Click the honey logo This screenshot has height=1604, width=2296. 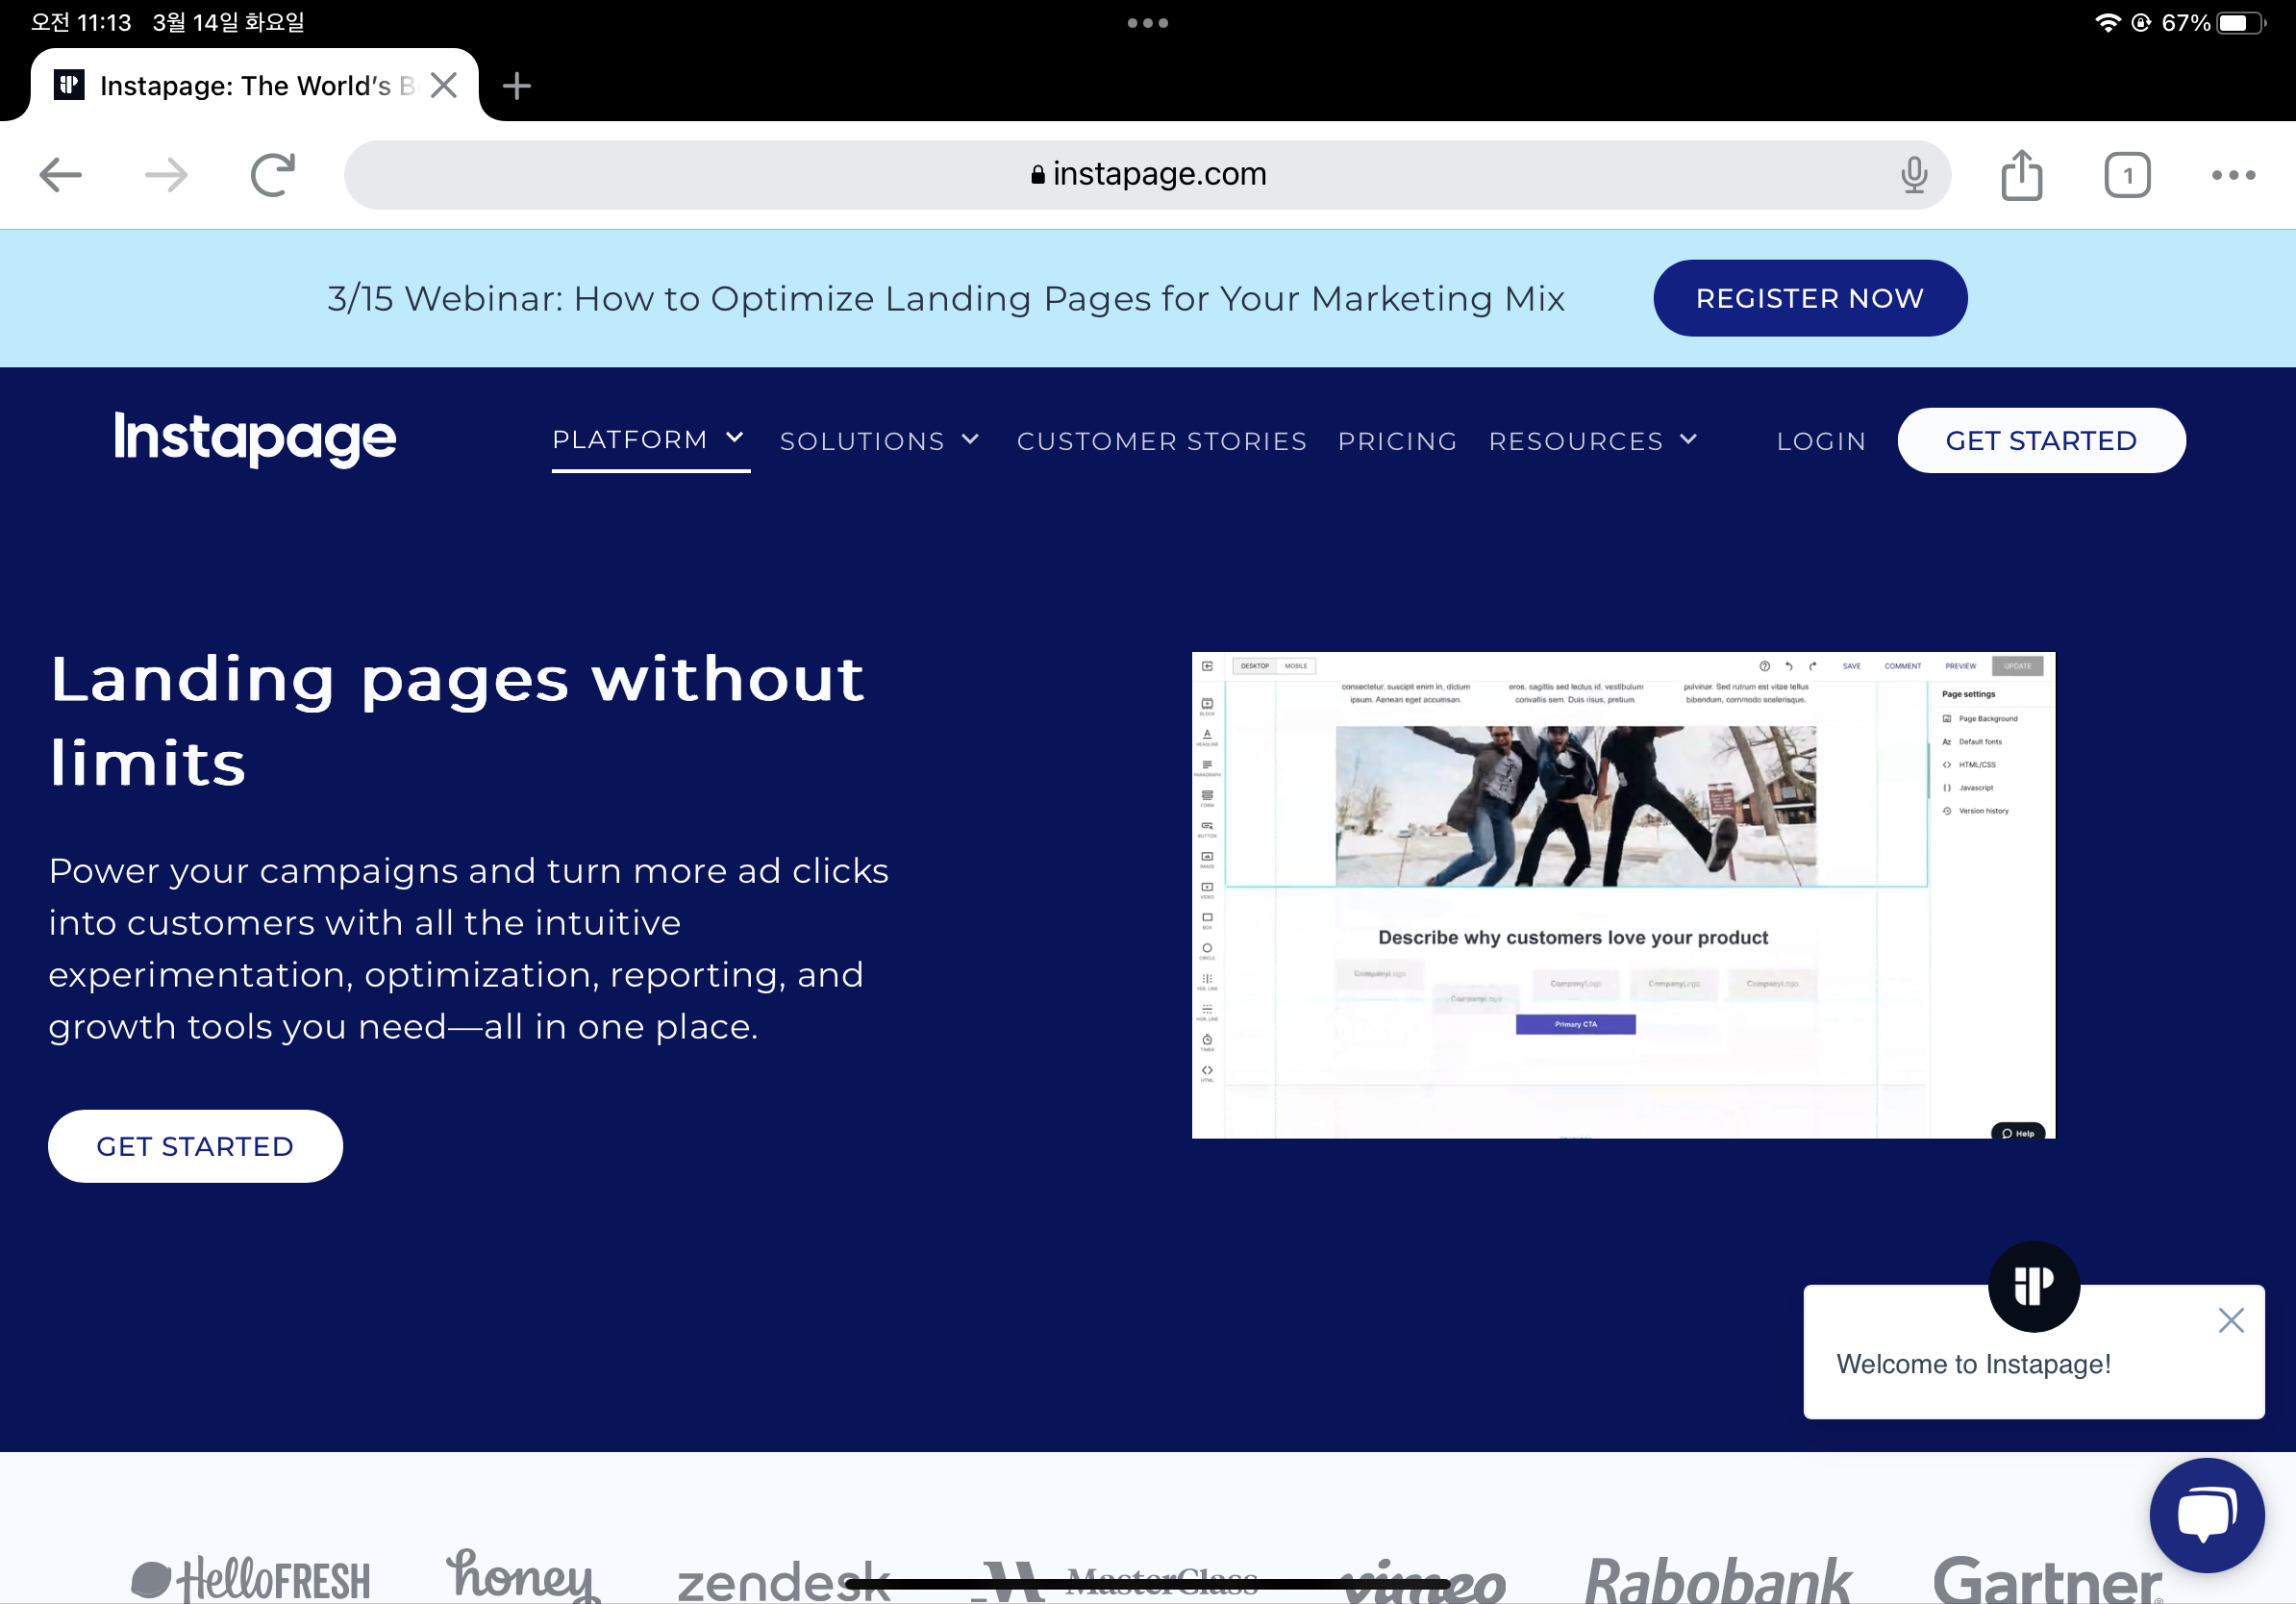click(x=522, y=1575)
